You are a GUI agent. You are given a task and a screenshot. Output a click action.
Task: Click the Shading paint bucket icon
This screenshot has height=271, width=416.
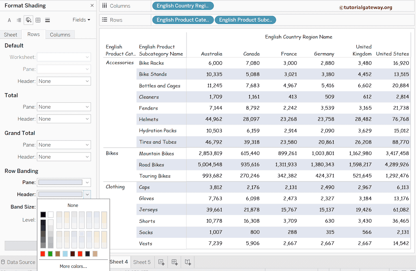pyautogui.click(x=28, y=20)
